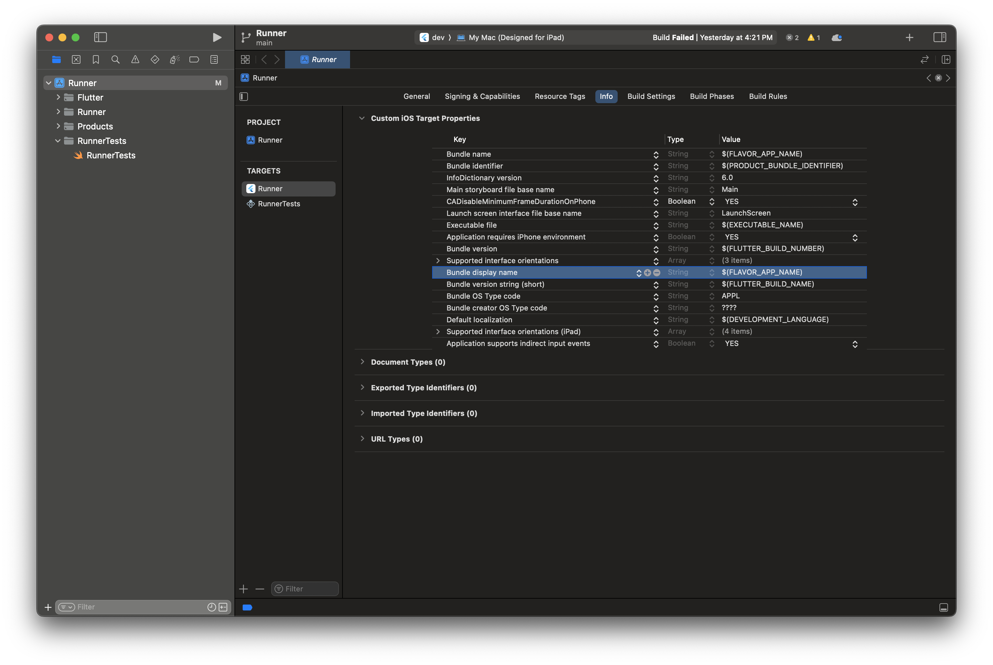993x665 pixels.
Task: Open the Bookmark navigator icon
Action: tap(96, 60)
